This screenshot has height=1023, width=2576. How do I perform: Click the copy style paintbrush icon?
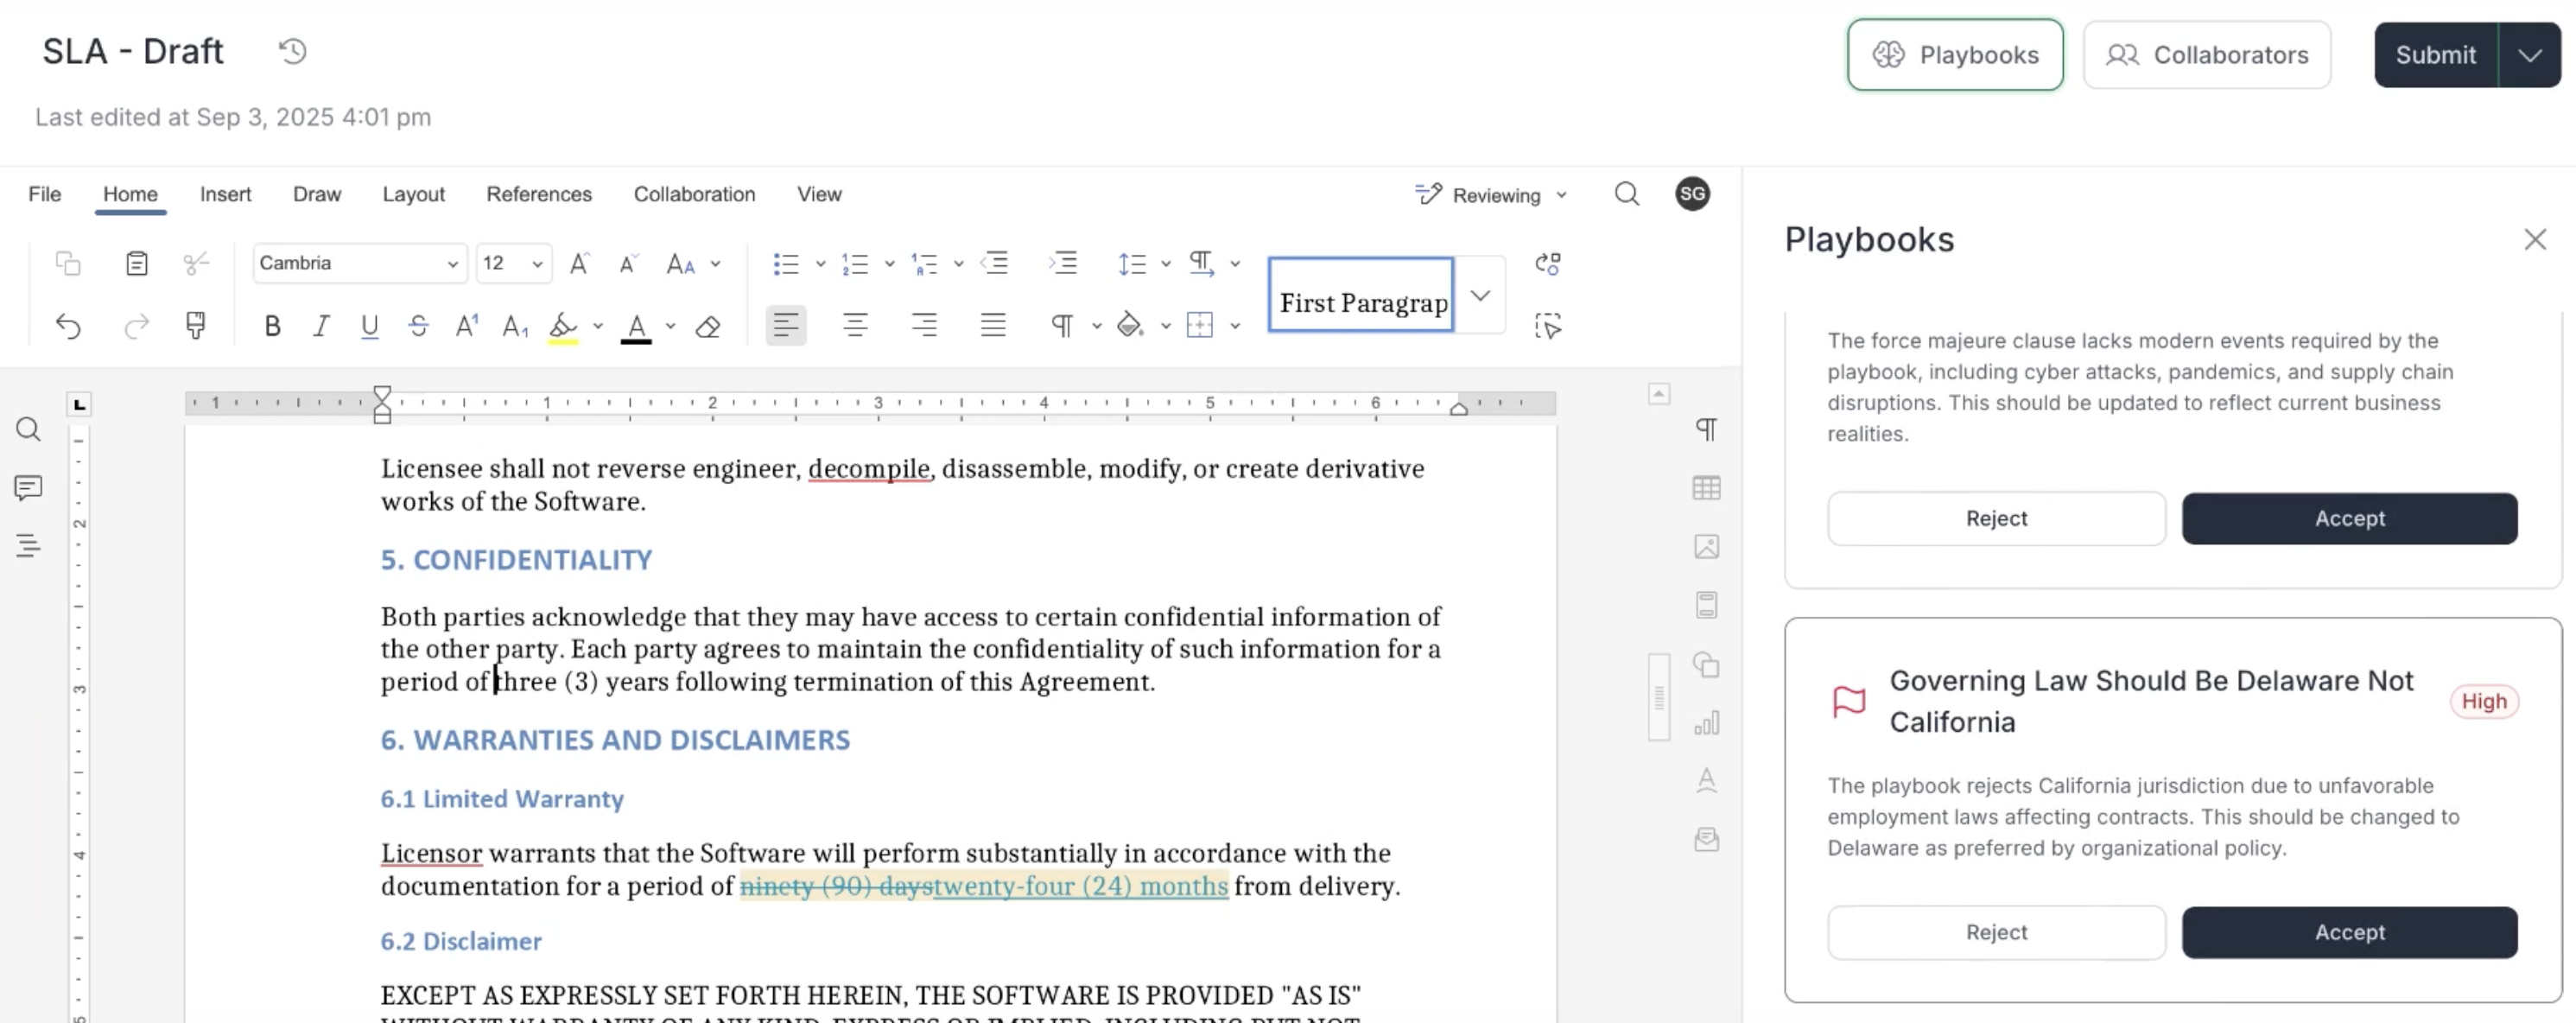[196, 325]
